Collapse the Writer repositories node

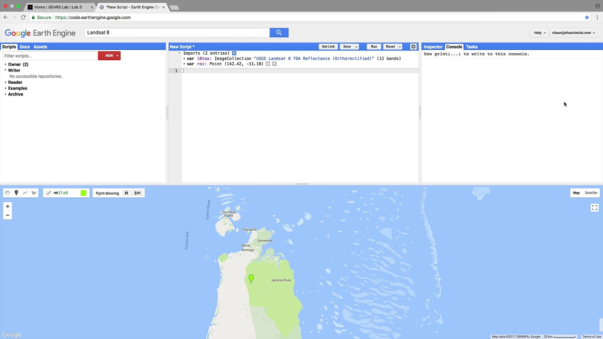tap(6, 70)
